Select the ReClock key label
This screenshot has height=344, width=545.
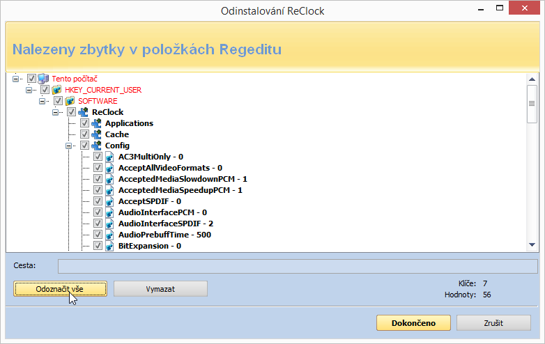point(108,112)
